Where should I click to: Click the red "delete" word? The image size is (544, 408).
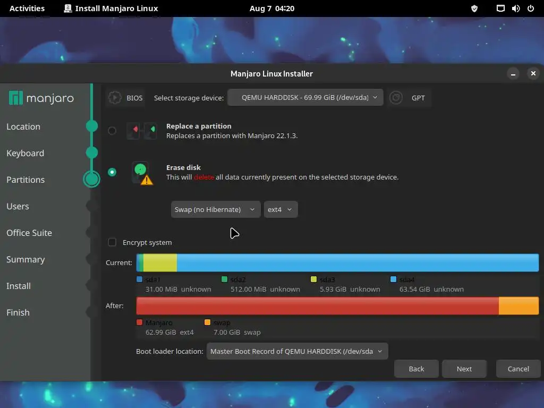pyautogui.click(x=204, y=177)
